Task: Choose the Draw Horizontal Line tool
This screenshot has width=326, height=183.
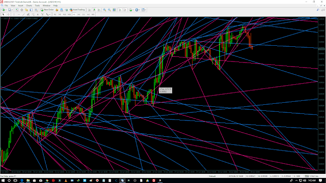Action: click(x=19, y=14)
